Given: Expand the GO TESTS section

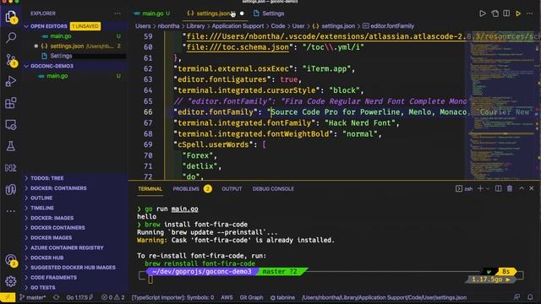Looking at the screenshot, I should tap(43, 287).
